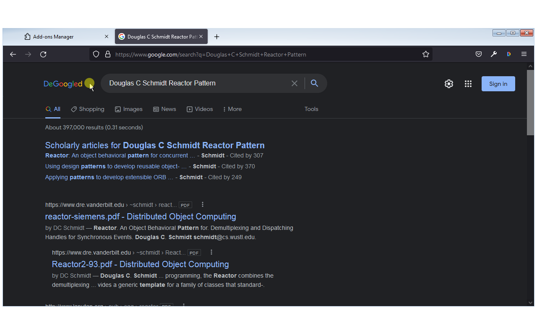Screen dimensions: 537x335
Task: Switch to Videos results
Action: pyautogui.click(x=200, y=109)
